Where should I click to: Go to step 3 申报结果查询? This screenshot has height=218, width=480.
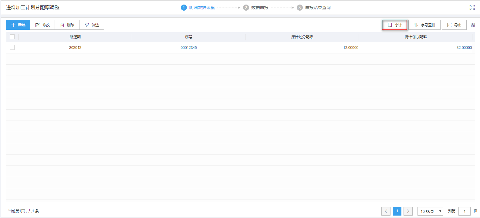(314, 8)
